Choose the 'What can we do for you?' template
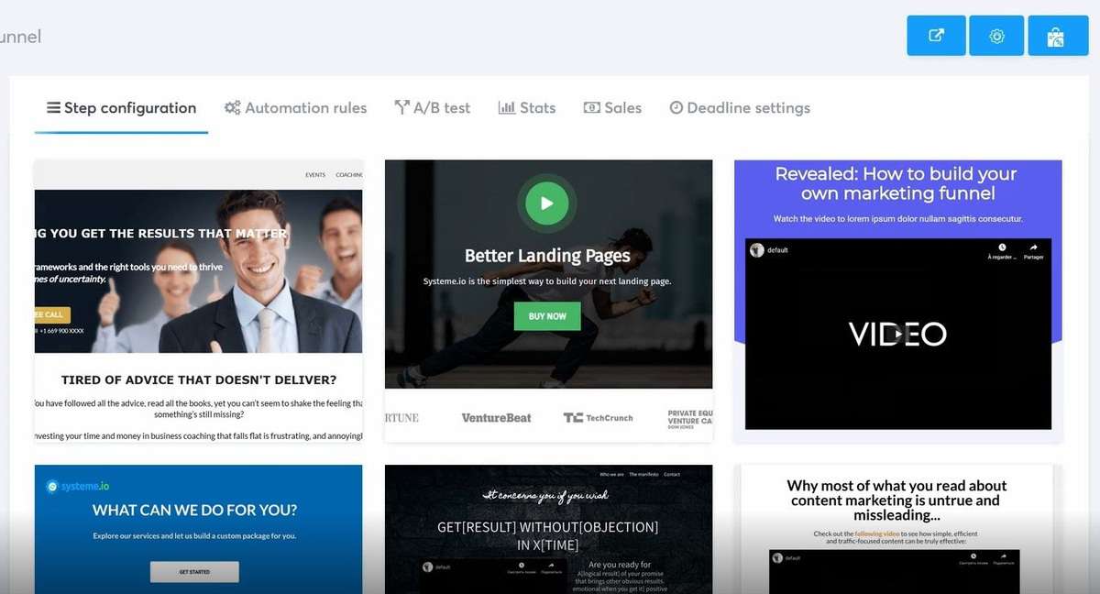Screen dimensions: 1100x594 pyautogui.click(x=198, y=529)
